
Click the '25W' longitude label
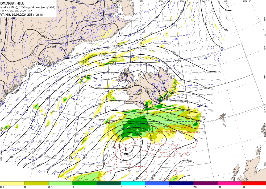pos(120,1)
